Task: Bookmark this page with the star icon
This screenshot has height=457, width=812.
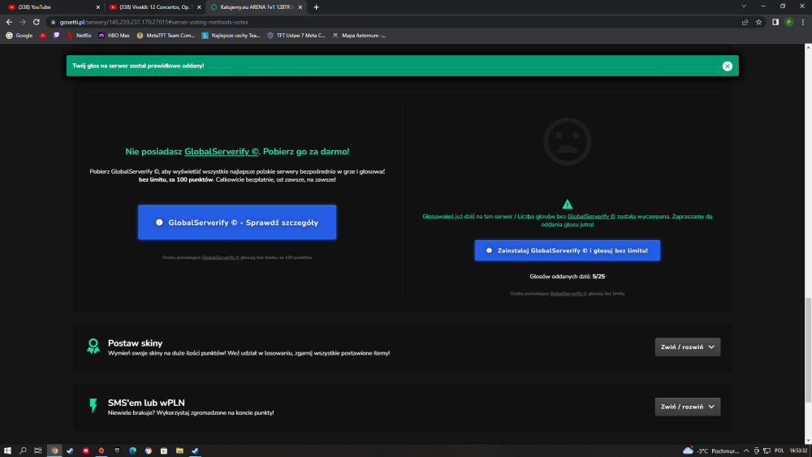Action: tap(758, 22)
